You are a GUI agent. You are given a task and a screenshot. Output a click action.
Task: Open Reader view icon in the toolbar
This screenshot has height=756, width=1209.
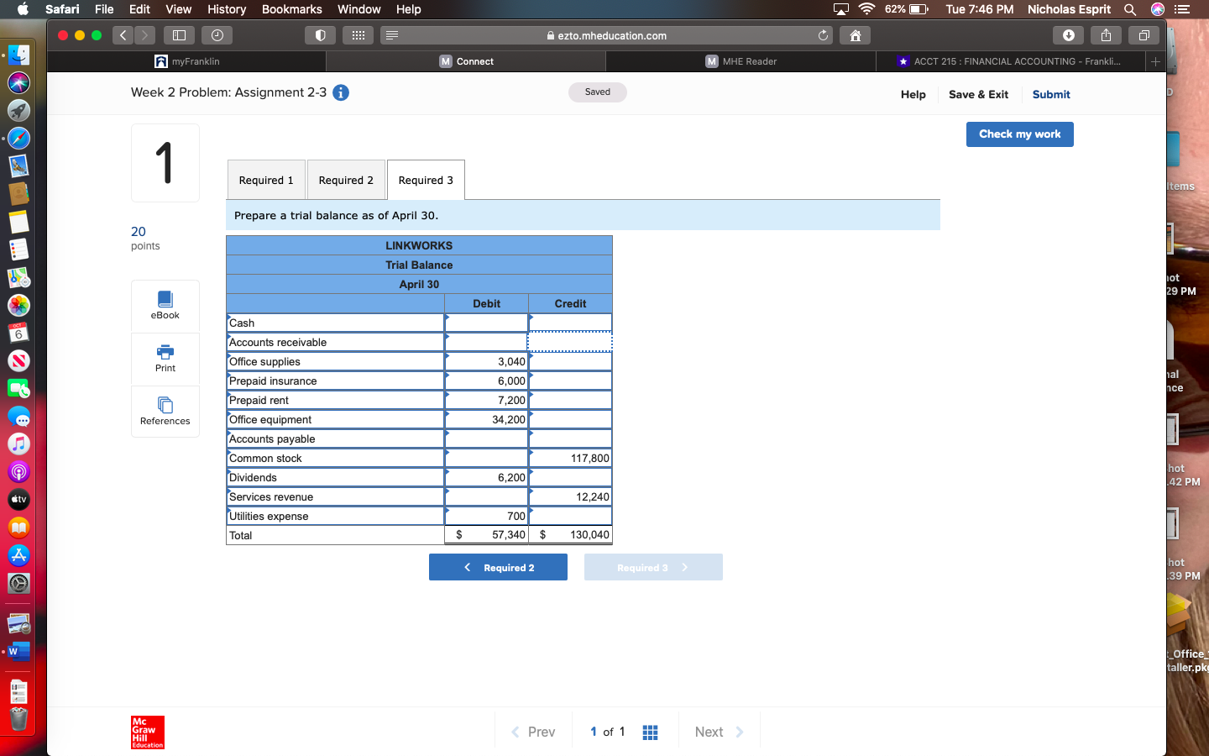[x=391, y=34]
